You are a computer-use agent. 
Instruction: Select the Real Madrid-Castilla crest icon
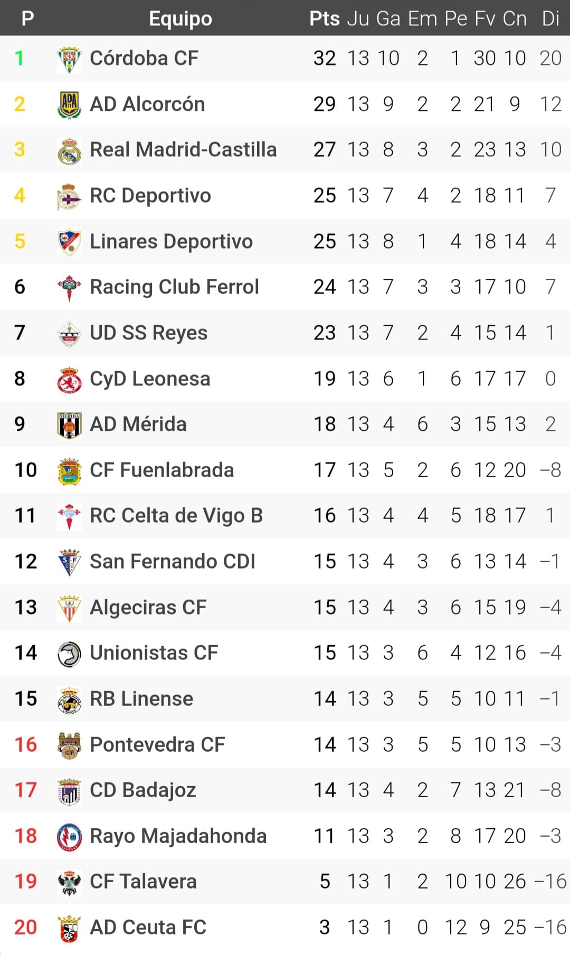[69, 150]
